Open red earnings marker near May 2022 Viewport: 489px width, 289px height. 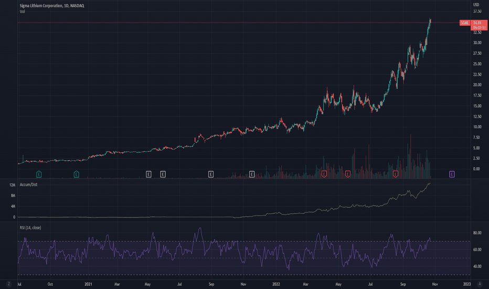[x=348, y=174]
